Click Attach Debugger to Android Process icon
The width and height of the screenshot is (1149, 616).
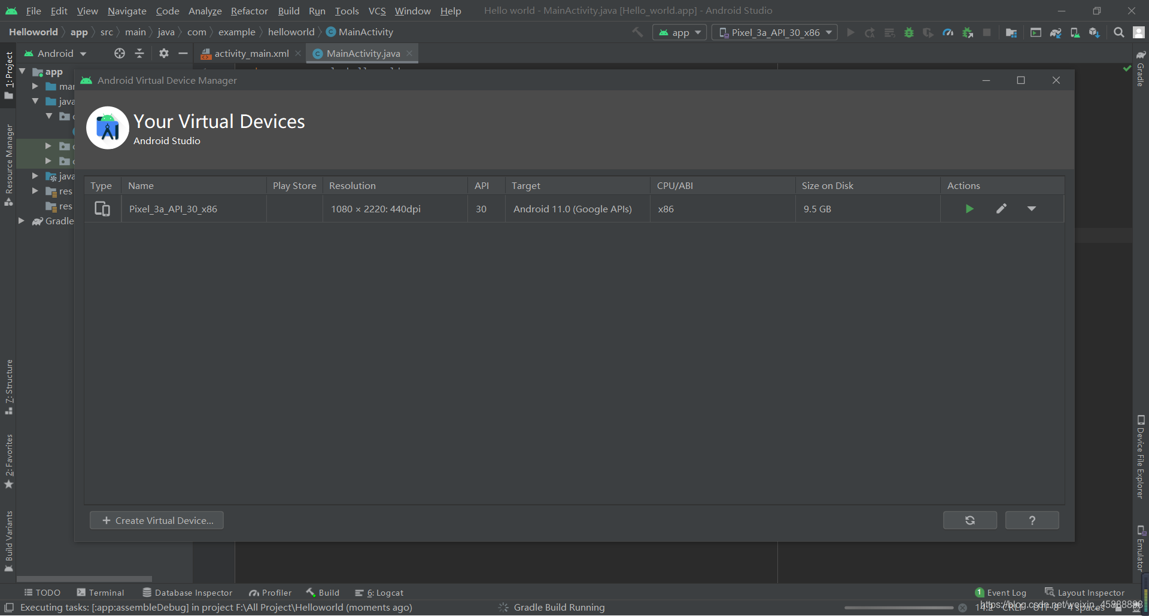(968, 32)
